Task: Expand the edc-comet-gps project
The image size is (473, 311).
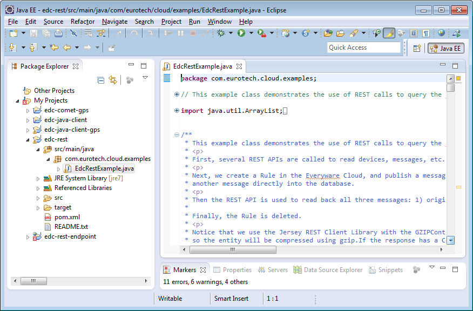Action: (x=29, y=110)
